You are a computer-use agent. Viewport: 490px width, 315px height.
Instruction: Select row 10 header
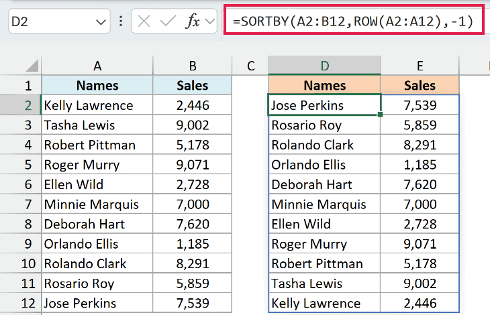(21, 263)
